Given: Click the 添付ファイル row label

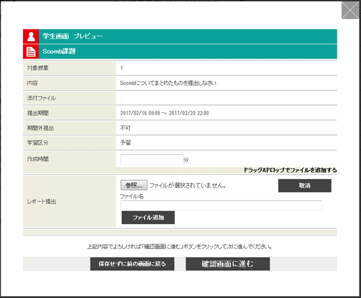Looking at the screenshot, I should (41, 98).
